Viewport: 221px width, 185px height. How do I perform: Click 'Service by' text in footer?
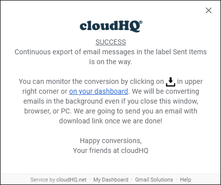click(43, 180)
